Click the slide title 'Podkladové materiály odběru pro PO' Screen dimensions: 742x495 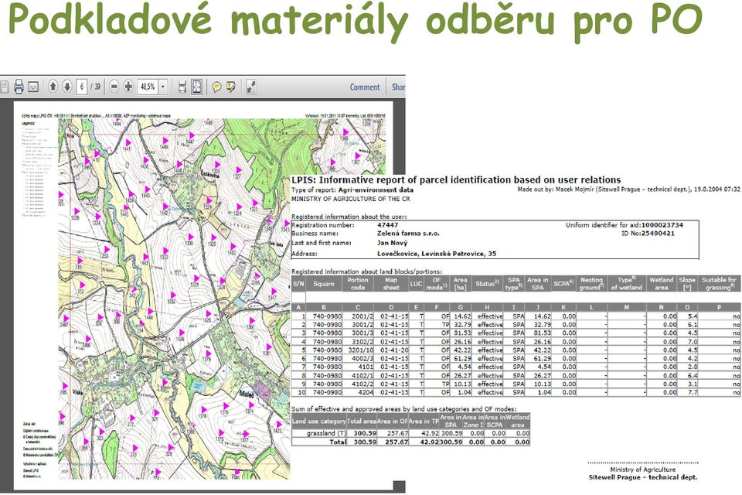[355, 22]
